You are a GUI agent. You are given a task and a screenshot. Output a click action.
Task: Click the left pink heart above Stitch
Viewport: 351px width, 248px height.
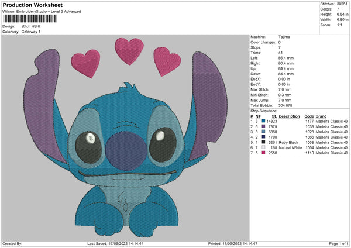85,62
